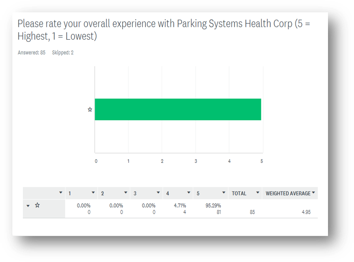Select the WEIGHTED AVERAGE column header

click(x=288, y=193)
